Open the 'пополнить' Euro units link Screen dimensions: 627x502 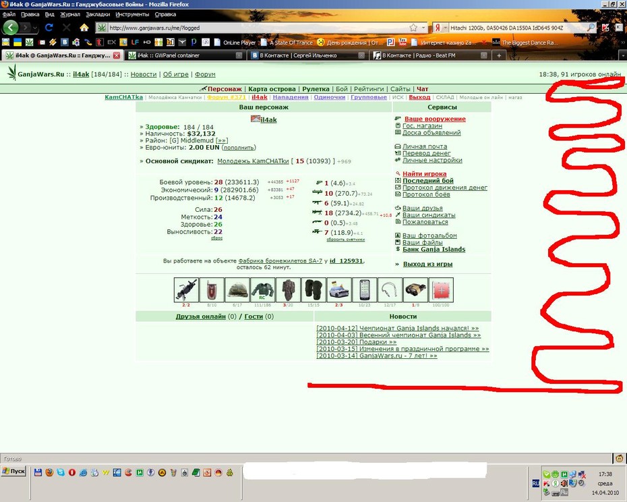click(x=239, y=148)
